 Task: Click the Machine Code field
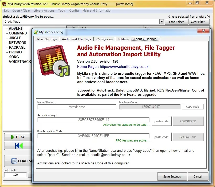coord(150,107)
